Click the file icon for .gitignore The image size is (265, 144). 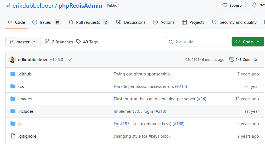[x=13, y=136]
